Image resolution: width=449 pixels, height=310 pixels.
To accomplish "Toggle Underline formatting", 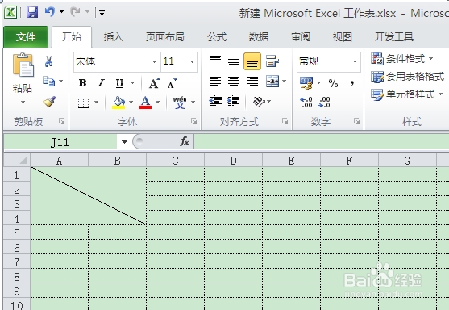I will pyautogui.click(x=119, y=83).
